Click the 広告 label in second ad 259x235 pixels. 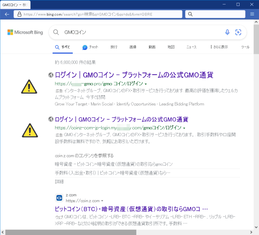coord(59,135)
